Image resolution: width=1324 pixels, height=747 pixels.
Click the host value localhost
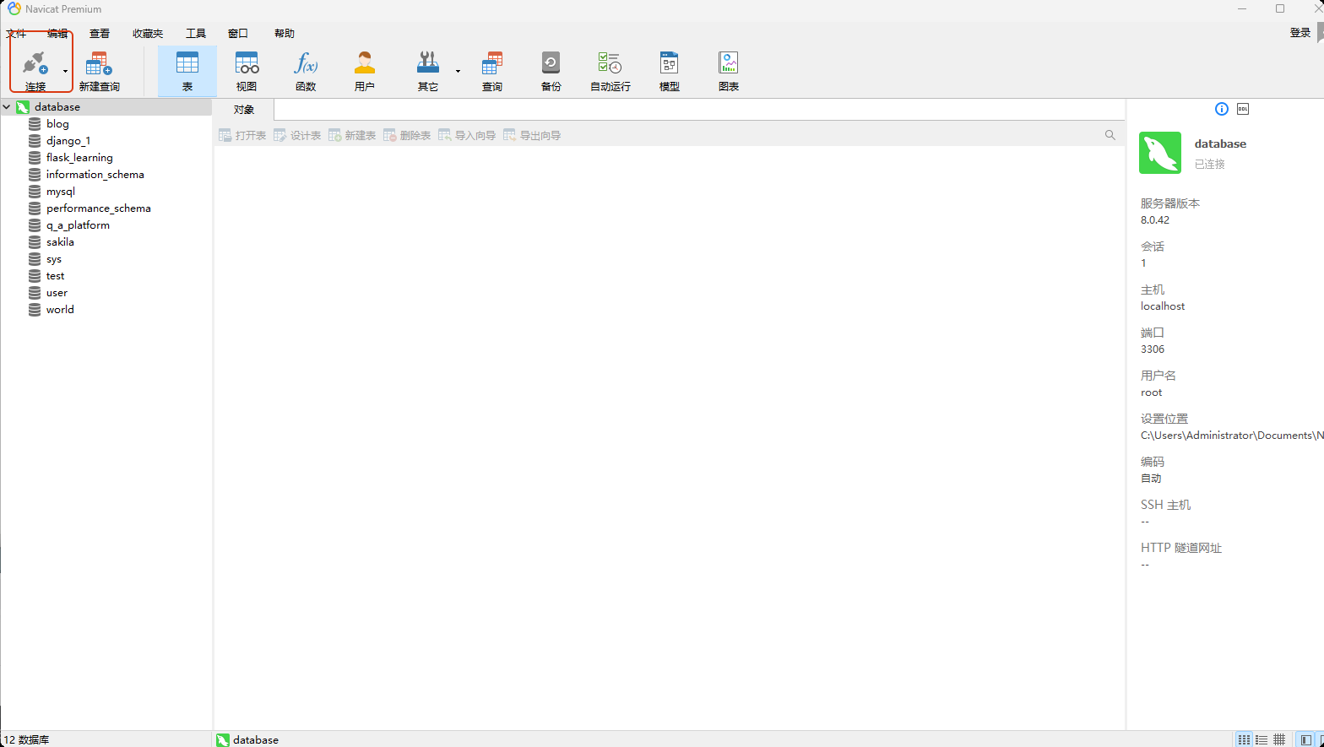coord(1163,306)
